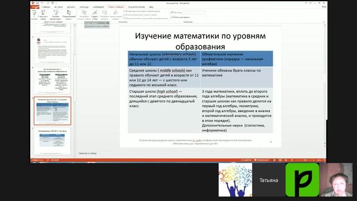The width and height of the screenshot is (357, 201).
Task: Click the green P logo participant tile
Action: coord(302,180)
